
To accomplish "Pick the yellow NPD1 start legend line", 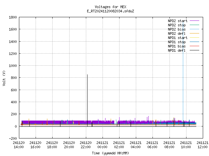I will point(194,38).
